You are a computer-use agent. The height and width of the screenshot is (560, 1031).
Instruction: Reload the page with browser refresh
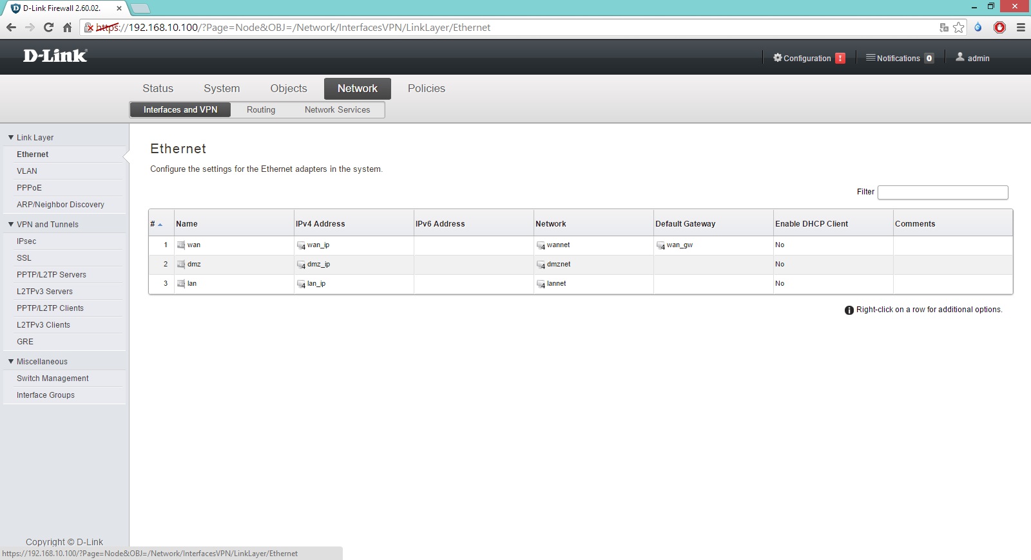(x=48, y=27)
